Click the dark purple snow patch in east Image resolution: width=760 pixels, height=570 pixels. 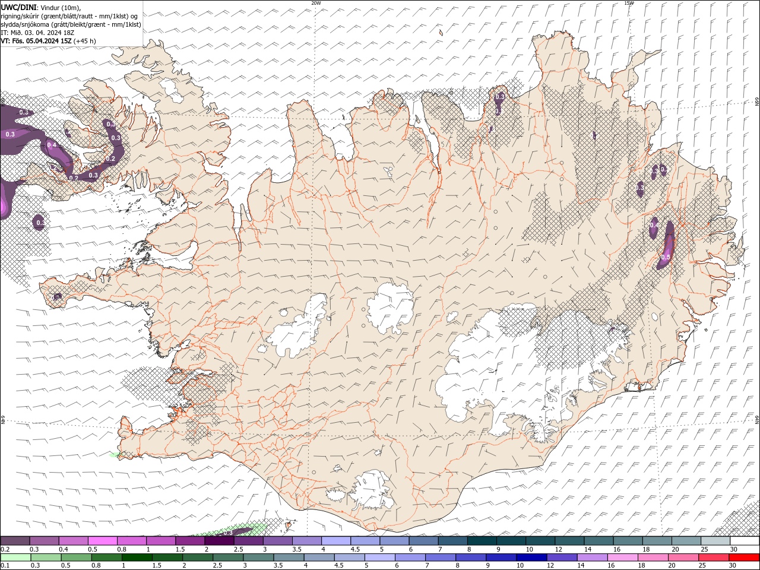666,245
